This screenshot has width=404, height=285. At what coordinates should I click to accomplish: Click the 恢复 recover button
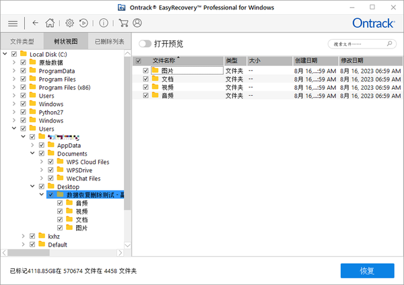click(x=367, y=270)
